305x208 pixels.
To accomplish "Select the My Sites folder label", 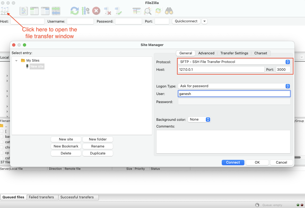I will 33,60.
